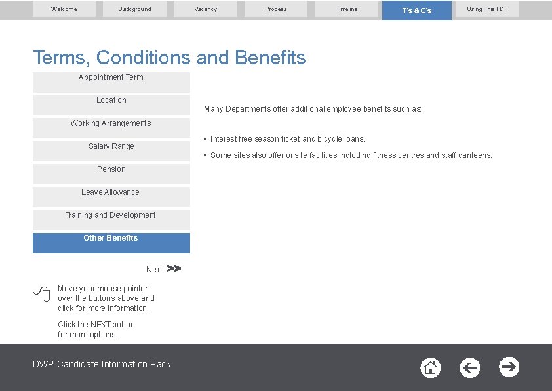Click the mouse pointer illustration icon
The height and width of the screenshot is (391, 552).
click(42, 295)
